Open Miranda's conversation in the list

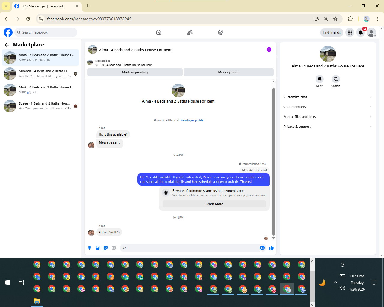tap(40, 73)
